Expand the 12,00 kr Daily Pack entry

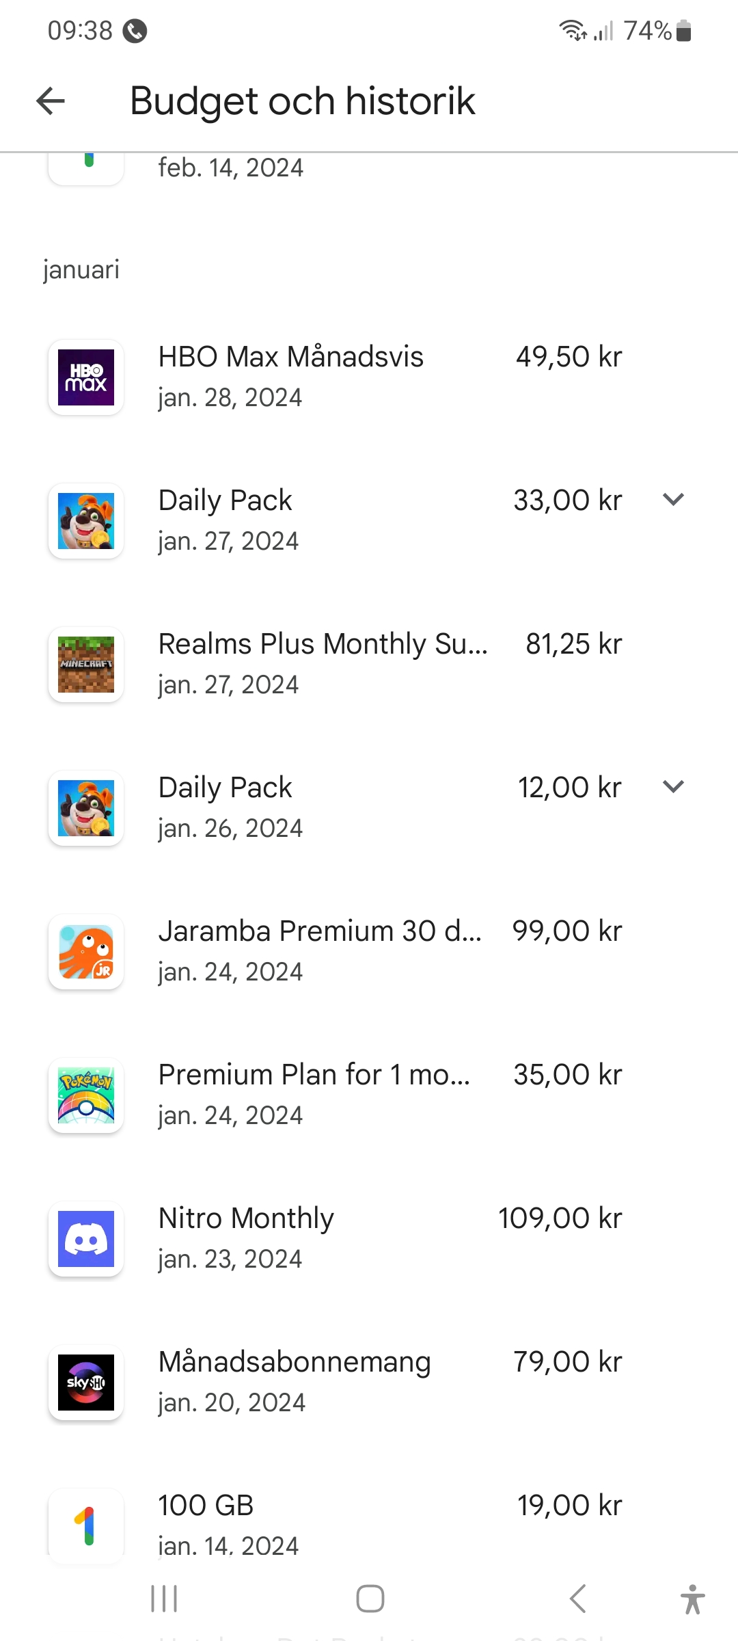click(x=673, y=787)
